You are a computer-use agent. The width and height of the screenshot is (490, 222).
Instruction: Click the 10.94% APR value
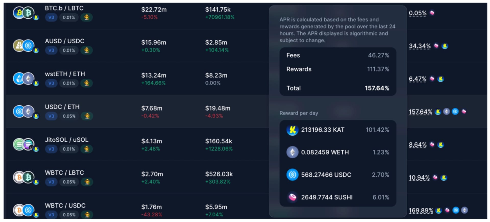tap(419, 178)
